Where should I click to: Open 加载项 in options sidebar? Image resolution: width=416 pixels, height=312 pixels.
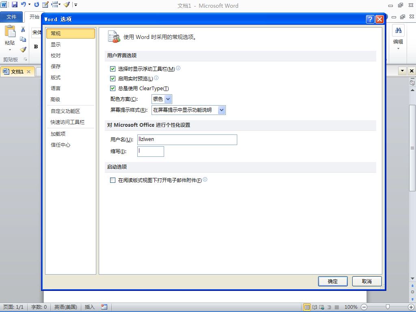pos(71,134)
